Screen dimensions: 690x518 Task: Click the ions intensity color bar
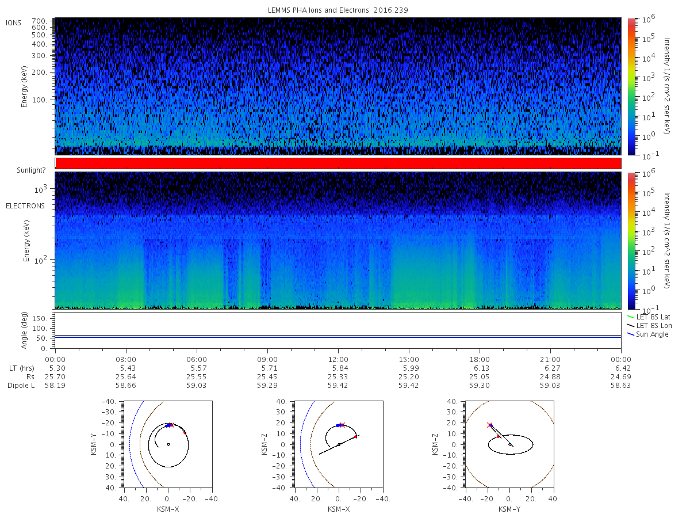tap(631, 86)
